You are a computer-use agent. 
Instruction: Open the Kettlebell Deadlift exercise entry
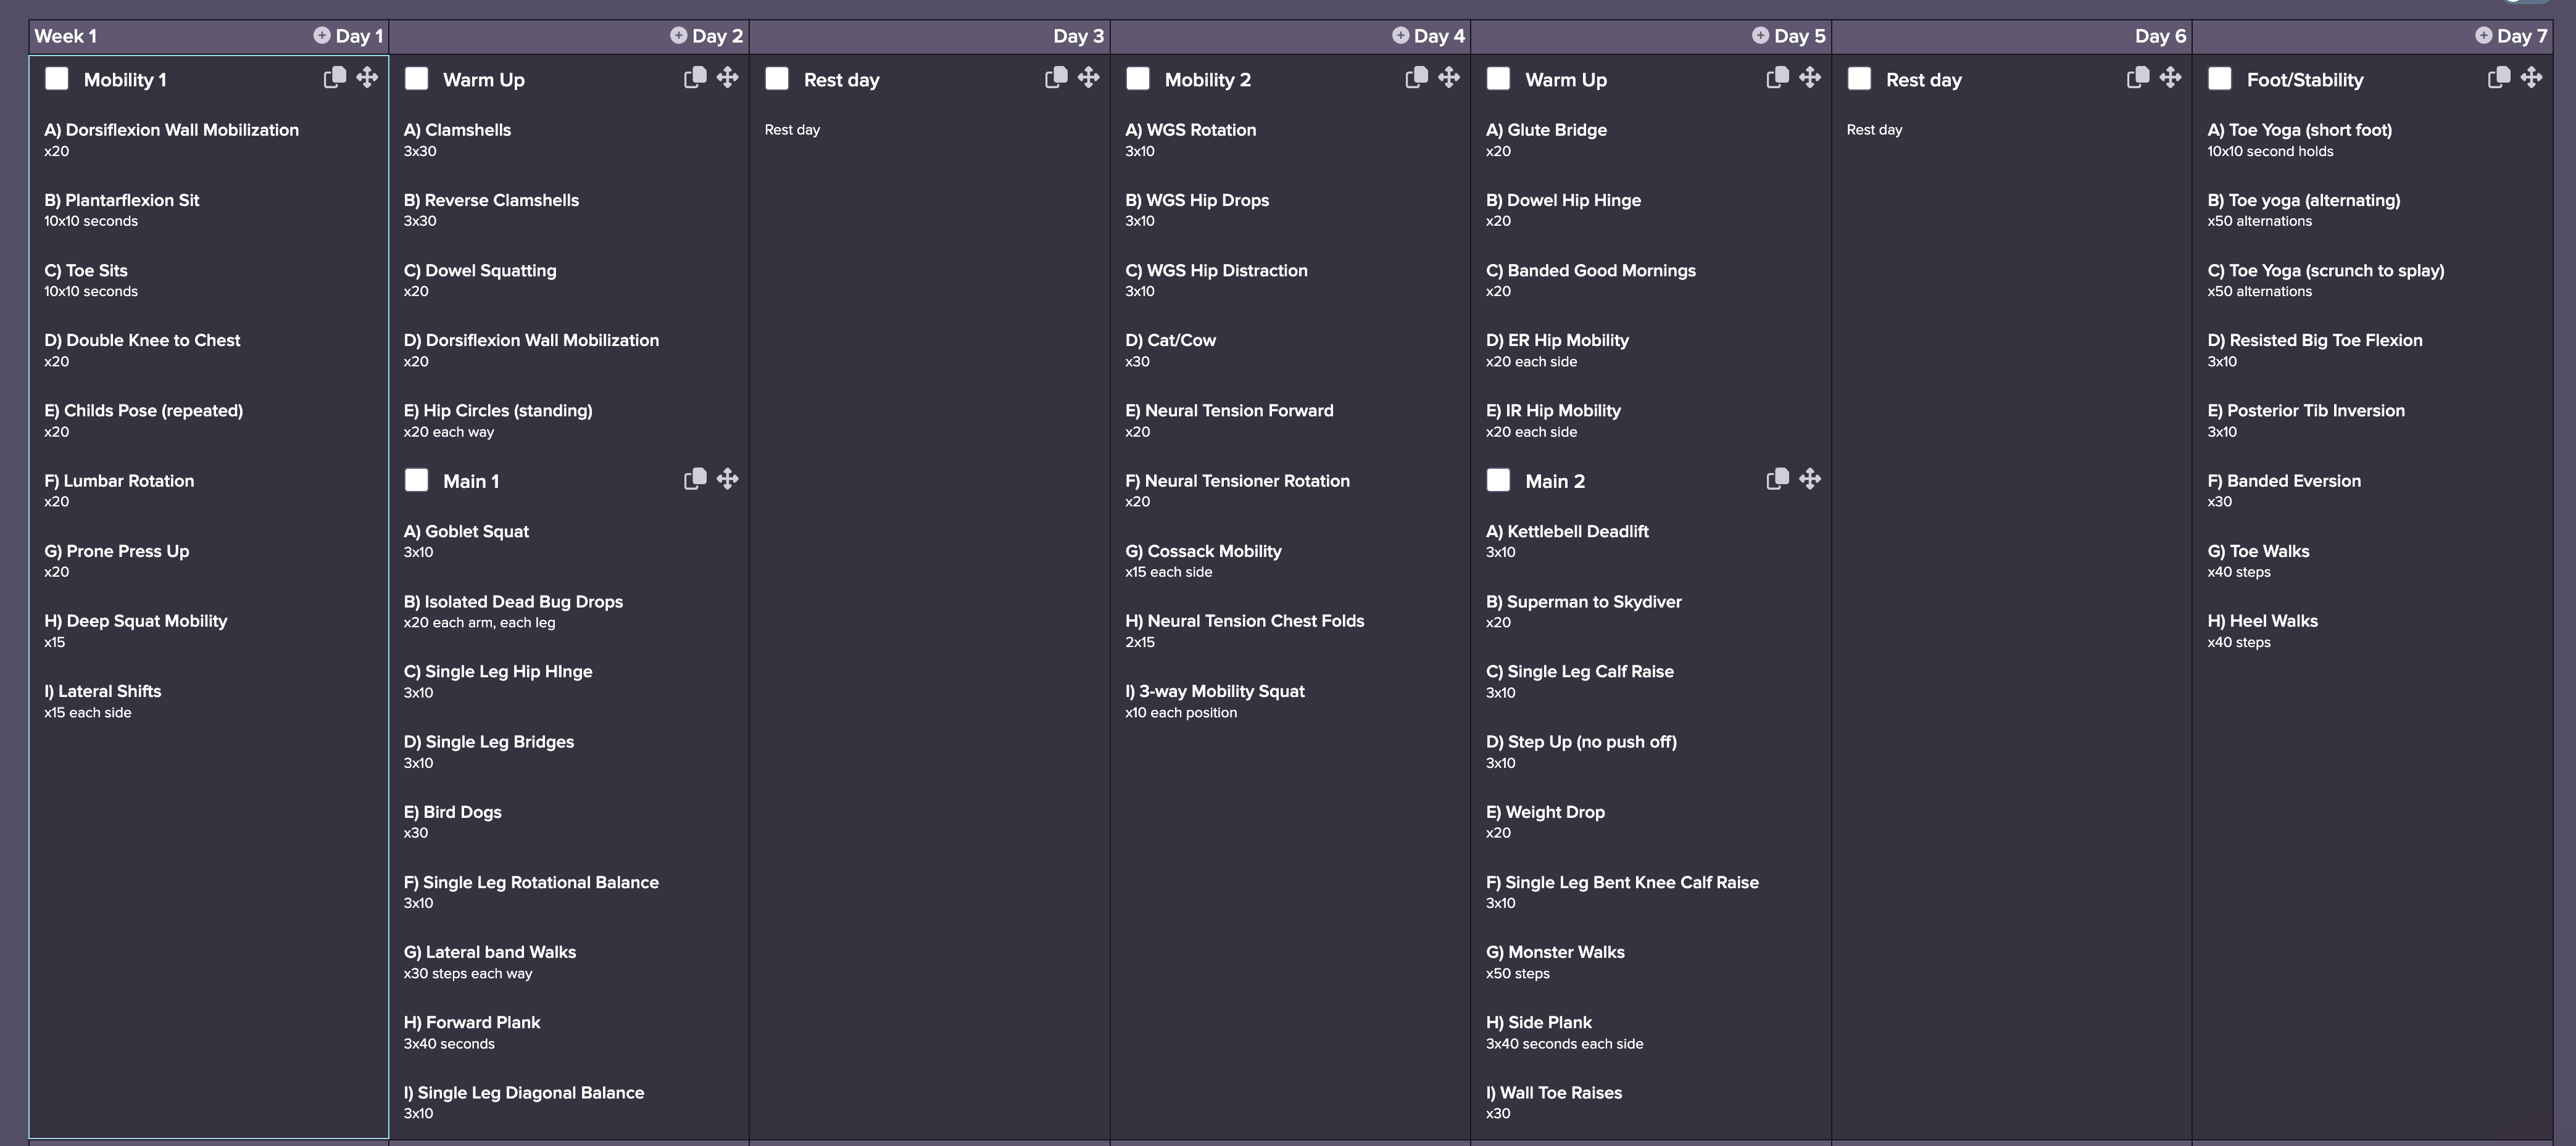1567,532
